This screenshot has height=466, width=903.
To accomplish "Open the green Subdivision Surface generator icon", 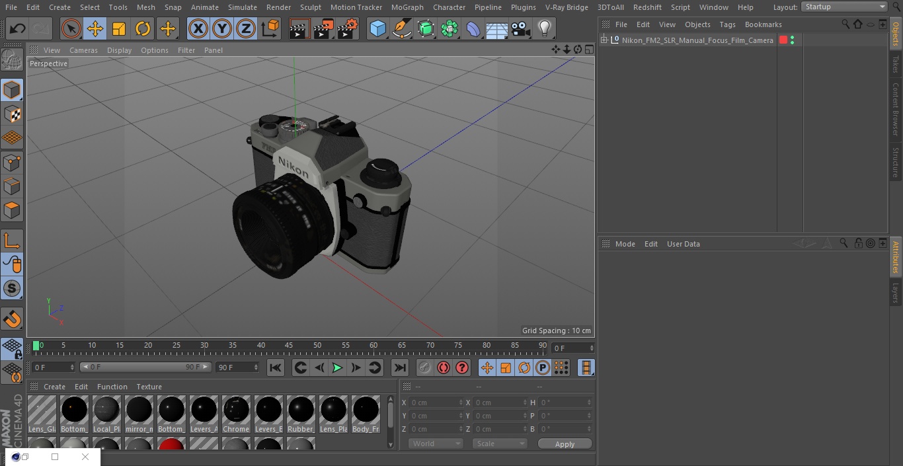I will pos(426,28).
